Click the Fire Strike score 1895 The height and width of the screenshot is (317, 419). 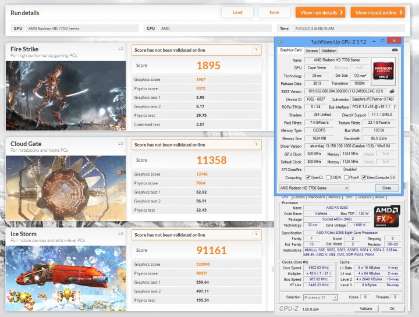pos(208,65)
